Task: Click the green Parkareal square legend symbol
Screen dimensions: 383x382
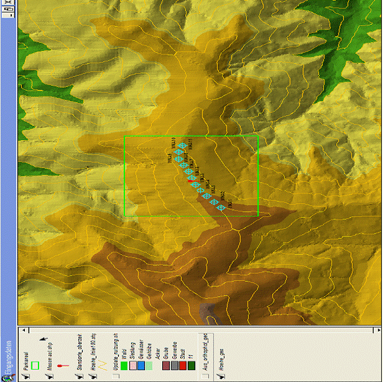Action: [x=35, y=365]
